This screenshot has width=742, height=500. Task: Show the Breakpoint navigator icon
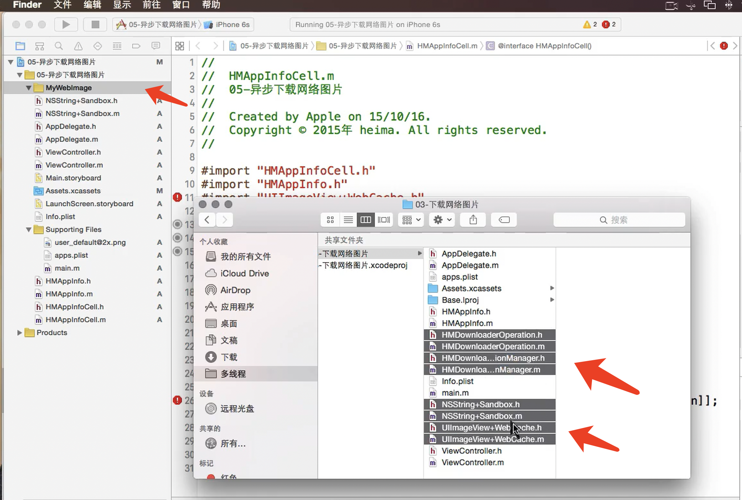pyautogui.click(x=136, y=46)
